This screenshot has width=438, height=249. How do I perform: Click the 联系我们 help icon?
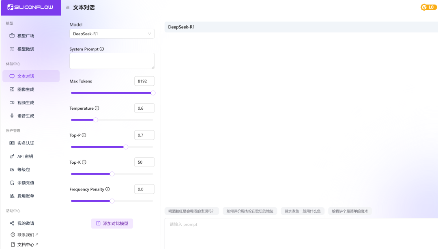tap(13, 234)
